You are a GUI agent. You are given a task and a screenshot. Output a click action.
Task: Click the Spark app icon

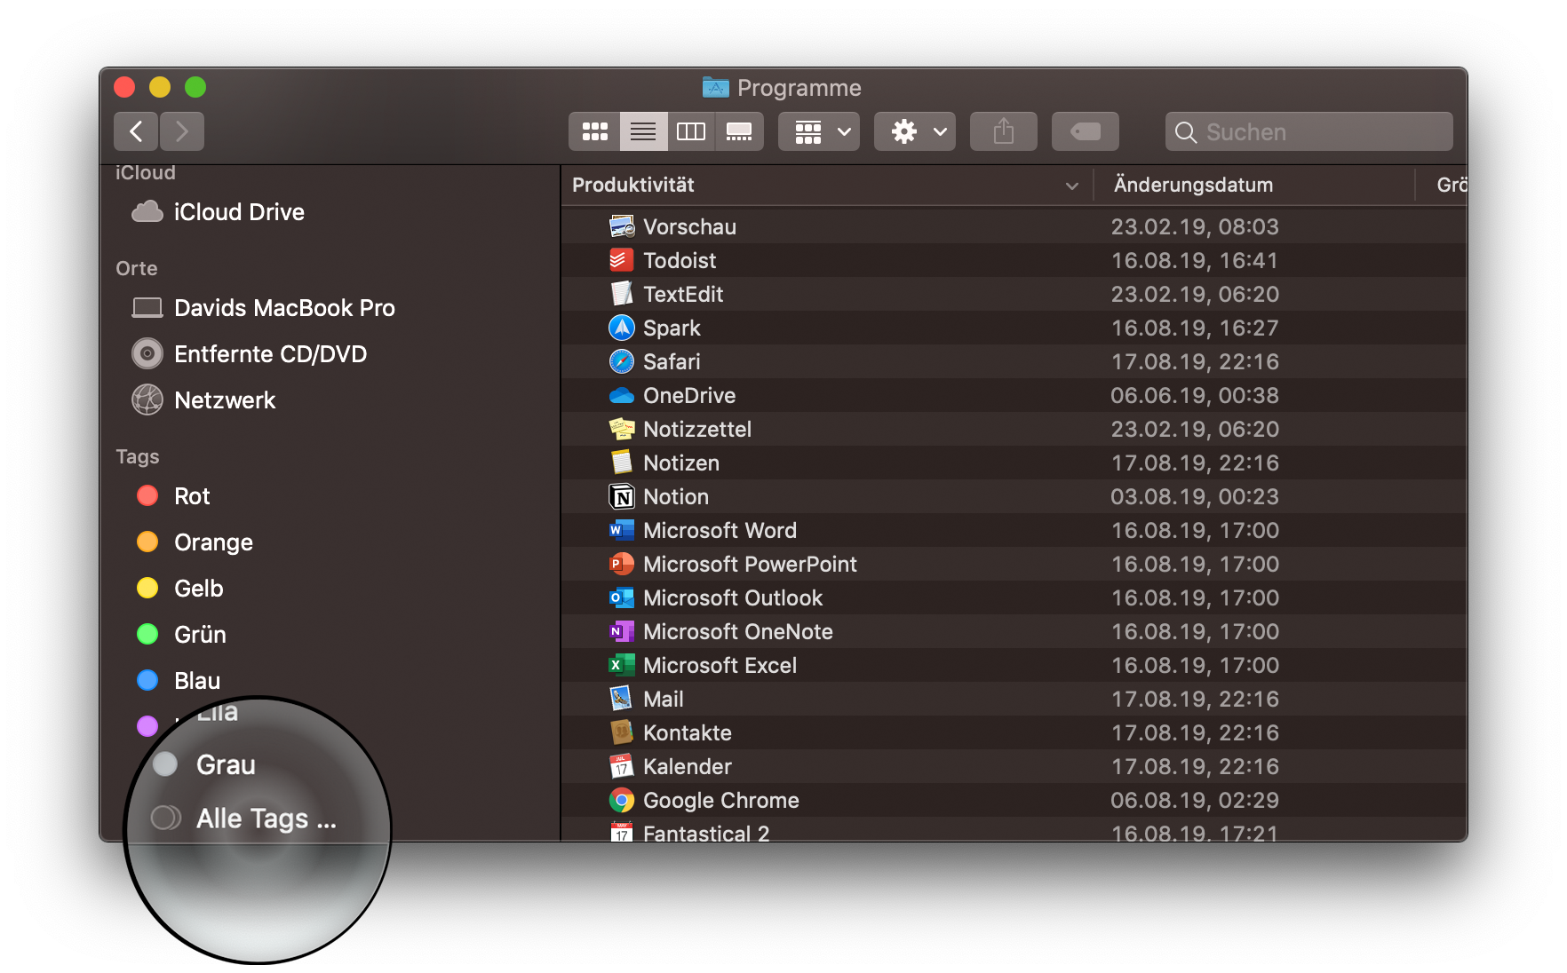click(x=622, y=328)
